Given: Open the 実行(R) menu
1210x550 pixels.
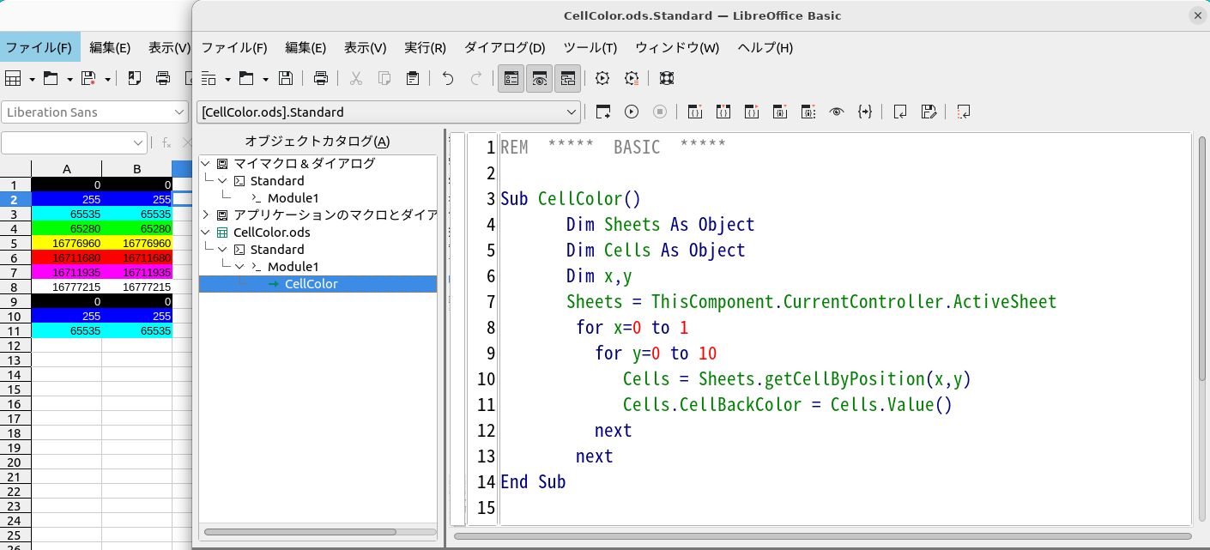Looking at the screenshot, I should pyautogui.click(x=425, y=48).
